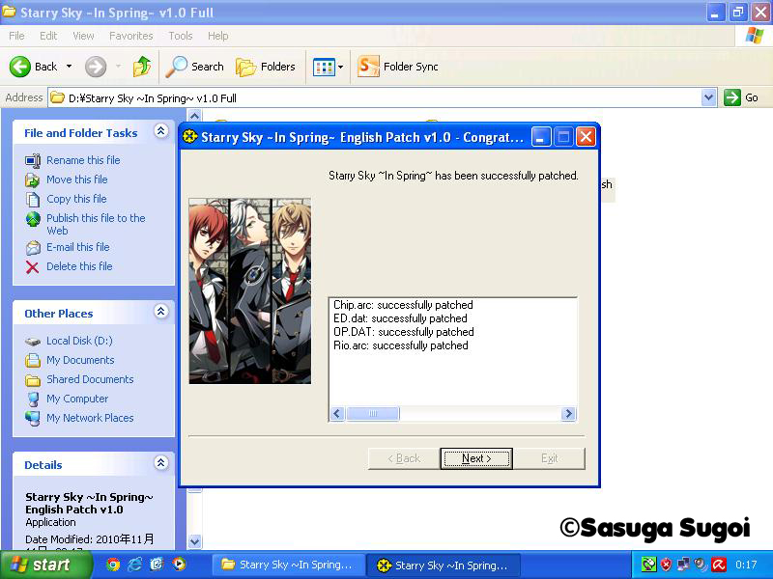
Task: Toggle the Folders pane
Action: click(266, 67)
